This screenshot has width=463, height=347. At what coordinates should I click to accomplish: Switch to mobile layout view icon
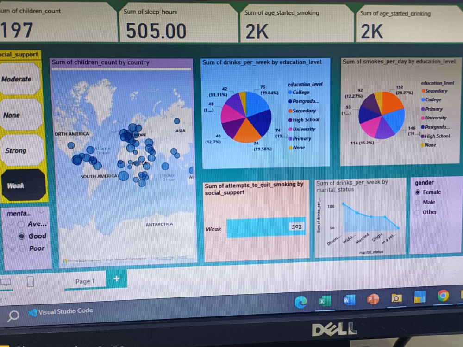click(30, 281)
